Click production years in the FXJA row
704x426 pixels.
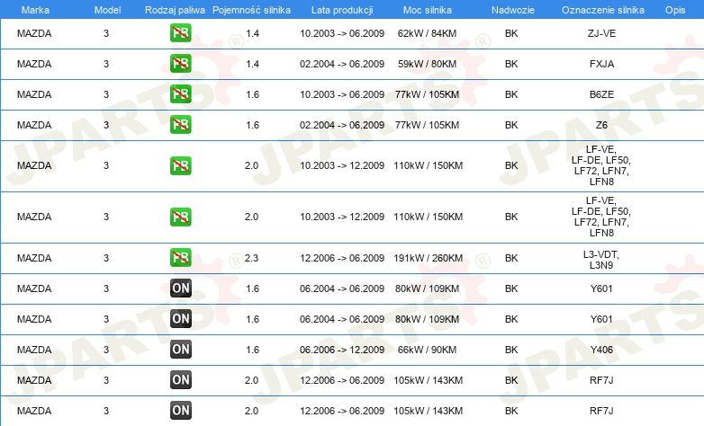tap(342, 64)
